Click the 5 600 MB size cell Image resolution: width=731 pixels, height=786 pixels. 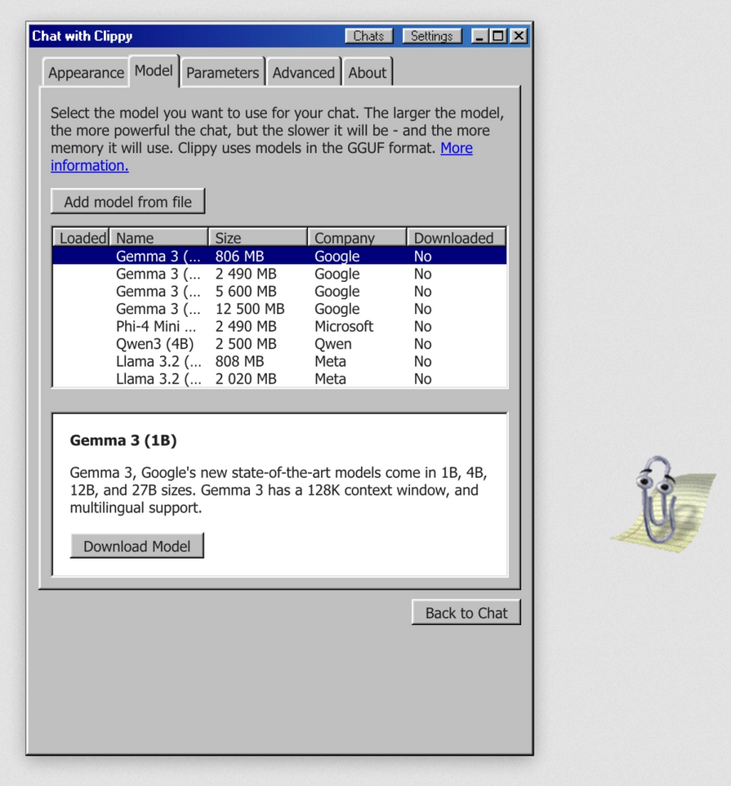click(246, 291)
